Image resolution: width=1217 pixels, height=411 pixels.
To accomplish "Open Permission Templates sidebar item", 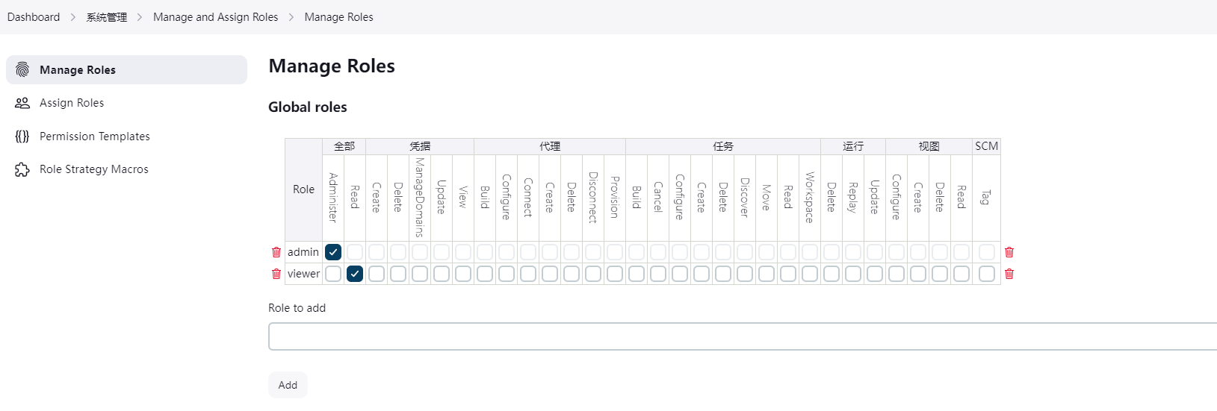I will pyautogui.click(x=95, y=137).
